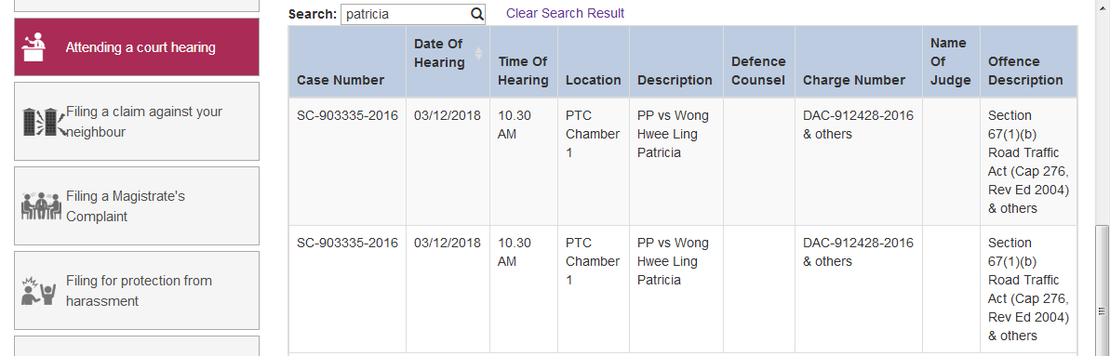Click Clear Search Result link
The image size is (1110, 356).
tap(565, 13)
